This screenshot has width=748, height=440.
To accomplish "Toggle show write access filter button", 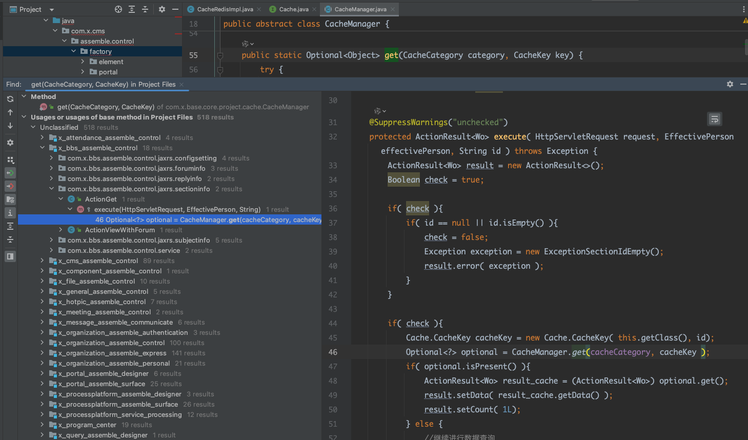I will pos(10,186).
